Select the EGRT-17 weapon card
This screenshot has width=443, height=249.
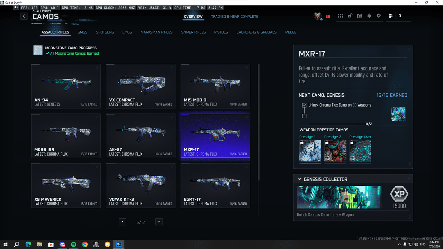pos(215,186)
